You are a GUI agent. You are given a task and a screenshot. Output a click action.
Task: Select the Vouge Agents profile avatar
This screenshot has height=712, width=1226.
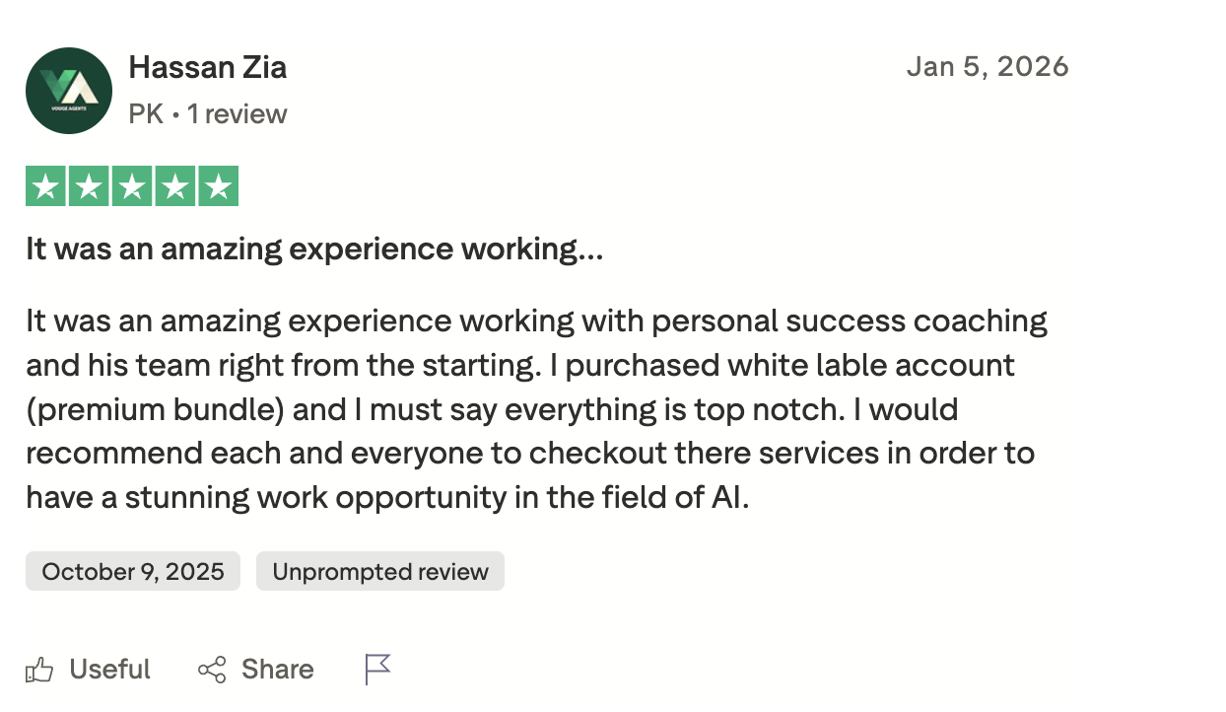pyautogui.click(x=69, y=90)
